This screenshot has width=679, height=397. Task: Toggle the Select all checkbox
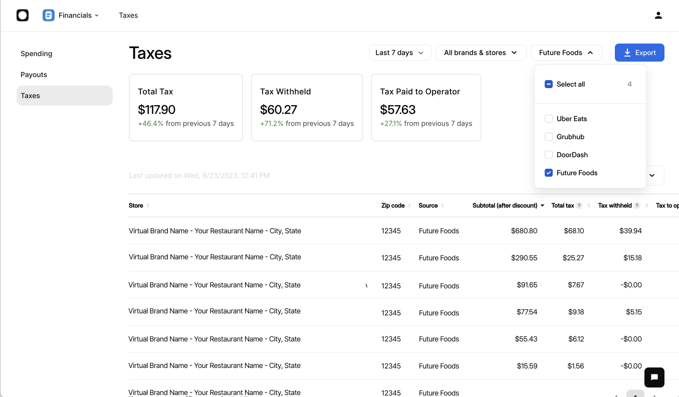pyautogui.click(x=549, y=84)
